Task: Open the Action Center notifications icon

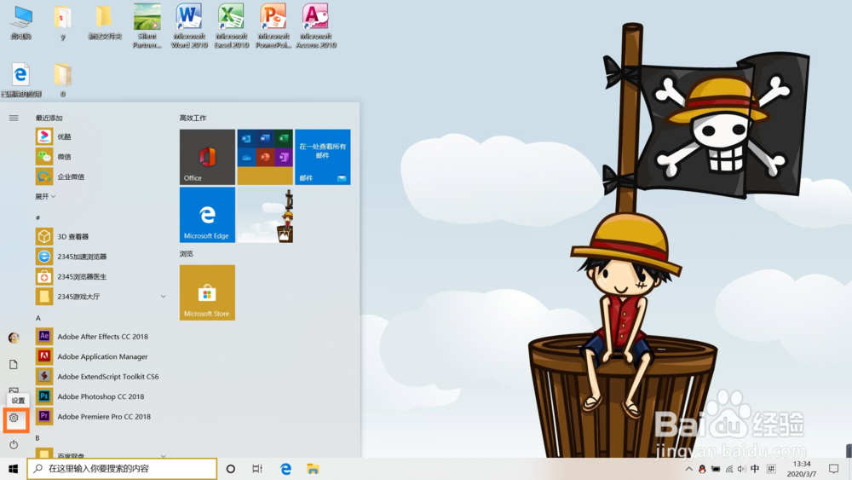Action: pos(833,469)
